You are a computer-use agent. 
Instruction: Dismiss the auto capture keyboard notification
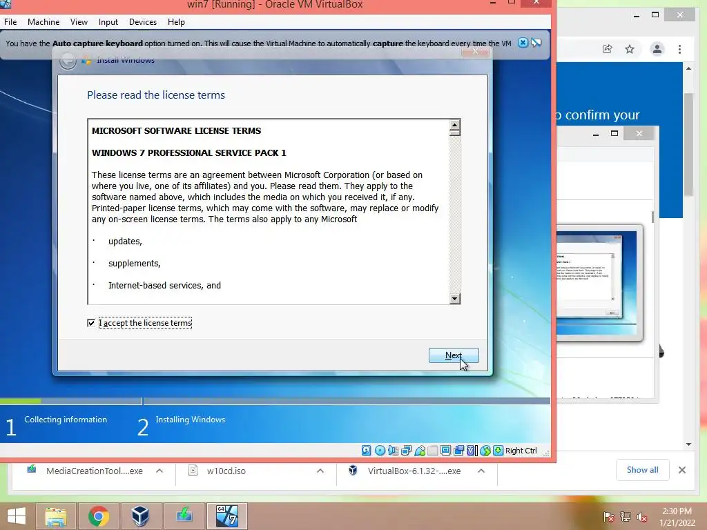pos(523,43)
